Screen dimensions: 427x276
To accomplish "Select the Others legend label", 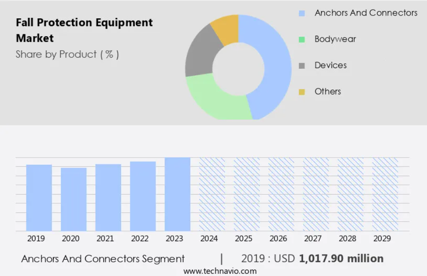I will [328, 92].
